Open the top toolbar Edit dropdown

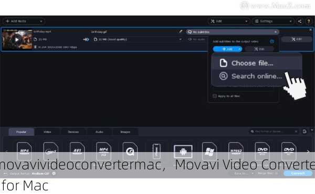click(x=229, y=21)
